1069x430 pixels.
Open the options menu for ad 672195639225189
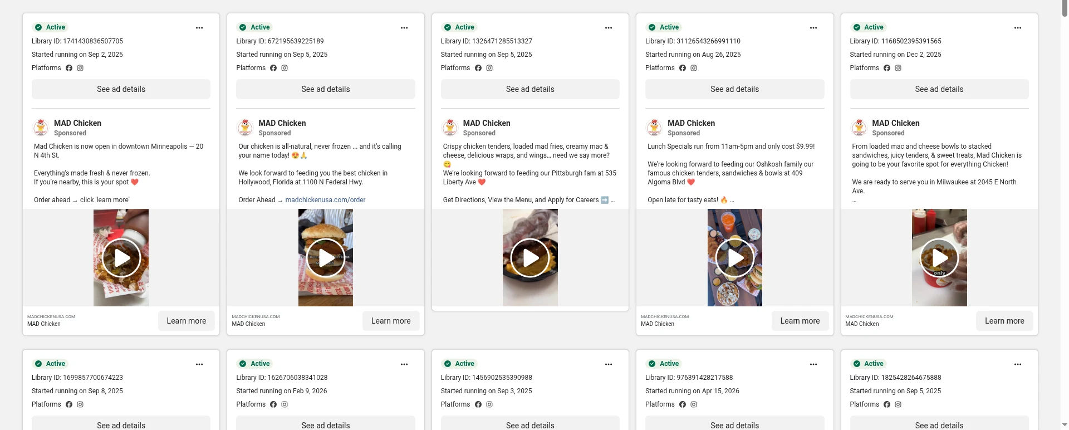tap(404, 28)
